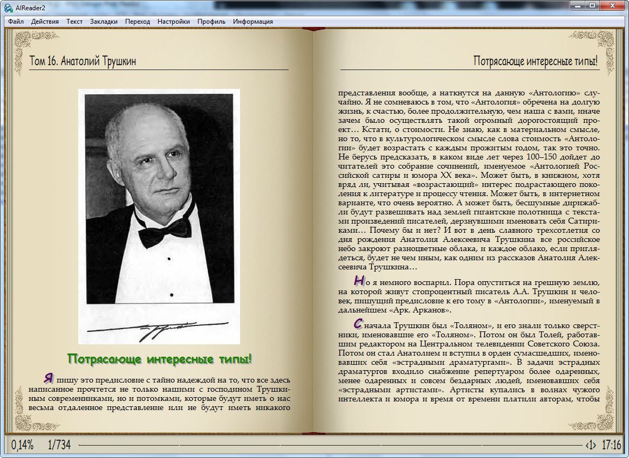Screen dimensions: 629x458
Task: Click the 1/734 page counter
Action: [x=59, y=445]
